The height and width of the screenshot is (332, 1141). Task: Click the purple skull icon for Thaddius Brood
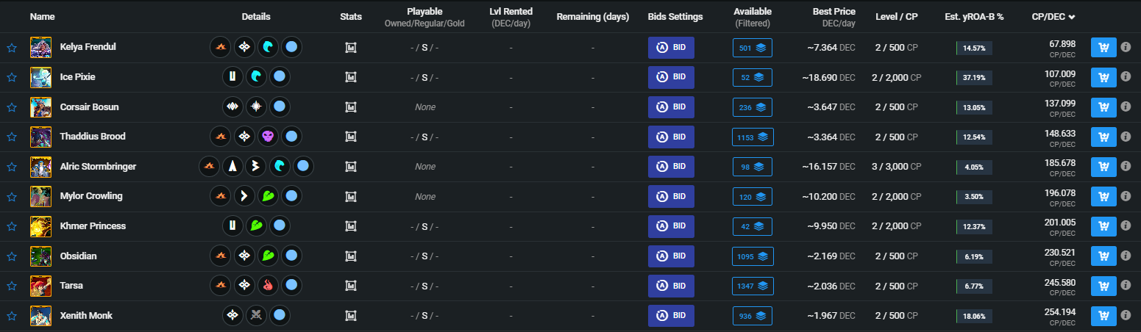[269, 137]
